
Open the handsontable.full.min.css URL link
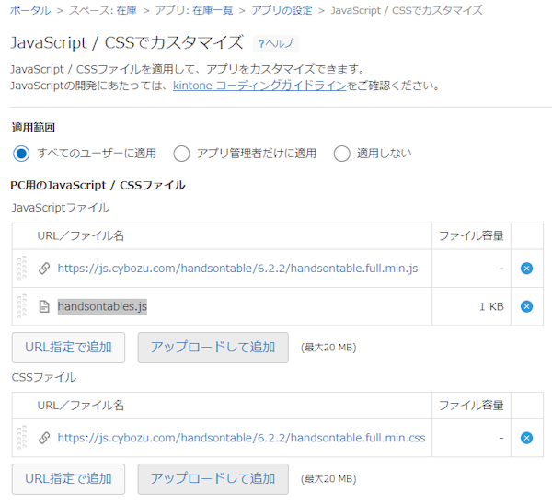[x=241, y=438]
